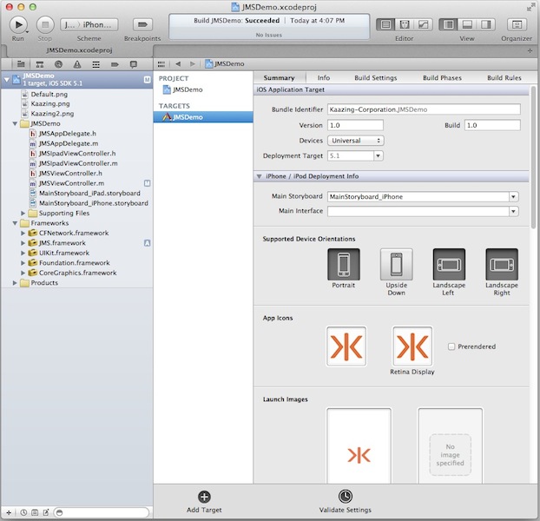
Task: Select the Assistant editor view
Action: 405,24
